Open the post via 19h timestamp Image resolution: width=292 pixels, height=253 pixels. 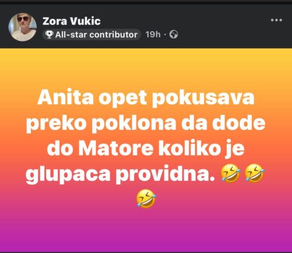(x=153, y=35)
